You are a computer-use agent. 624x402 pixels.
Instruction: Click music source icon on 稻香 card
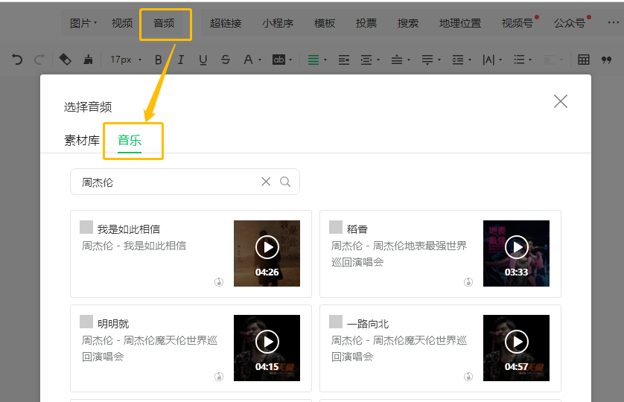[x=468, y=282]
